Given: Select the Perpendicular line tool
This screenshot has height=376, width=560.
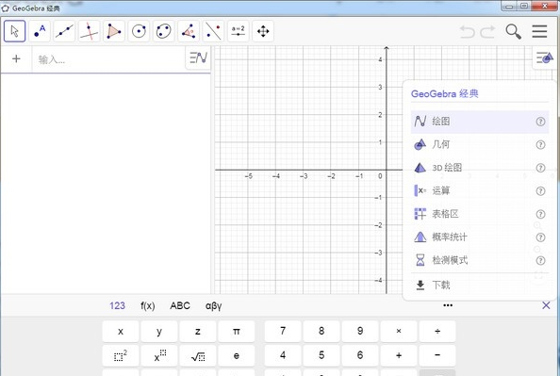Looking at the screenshot, I should tap(89, 31).
